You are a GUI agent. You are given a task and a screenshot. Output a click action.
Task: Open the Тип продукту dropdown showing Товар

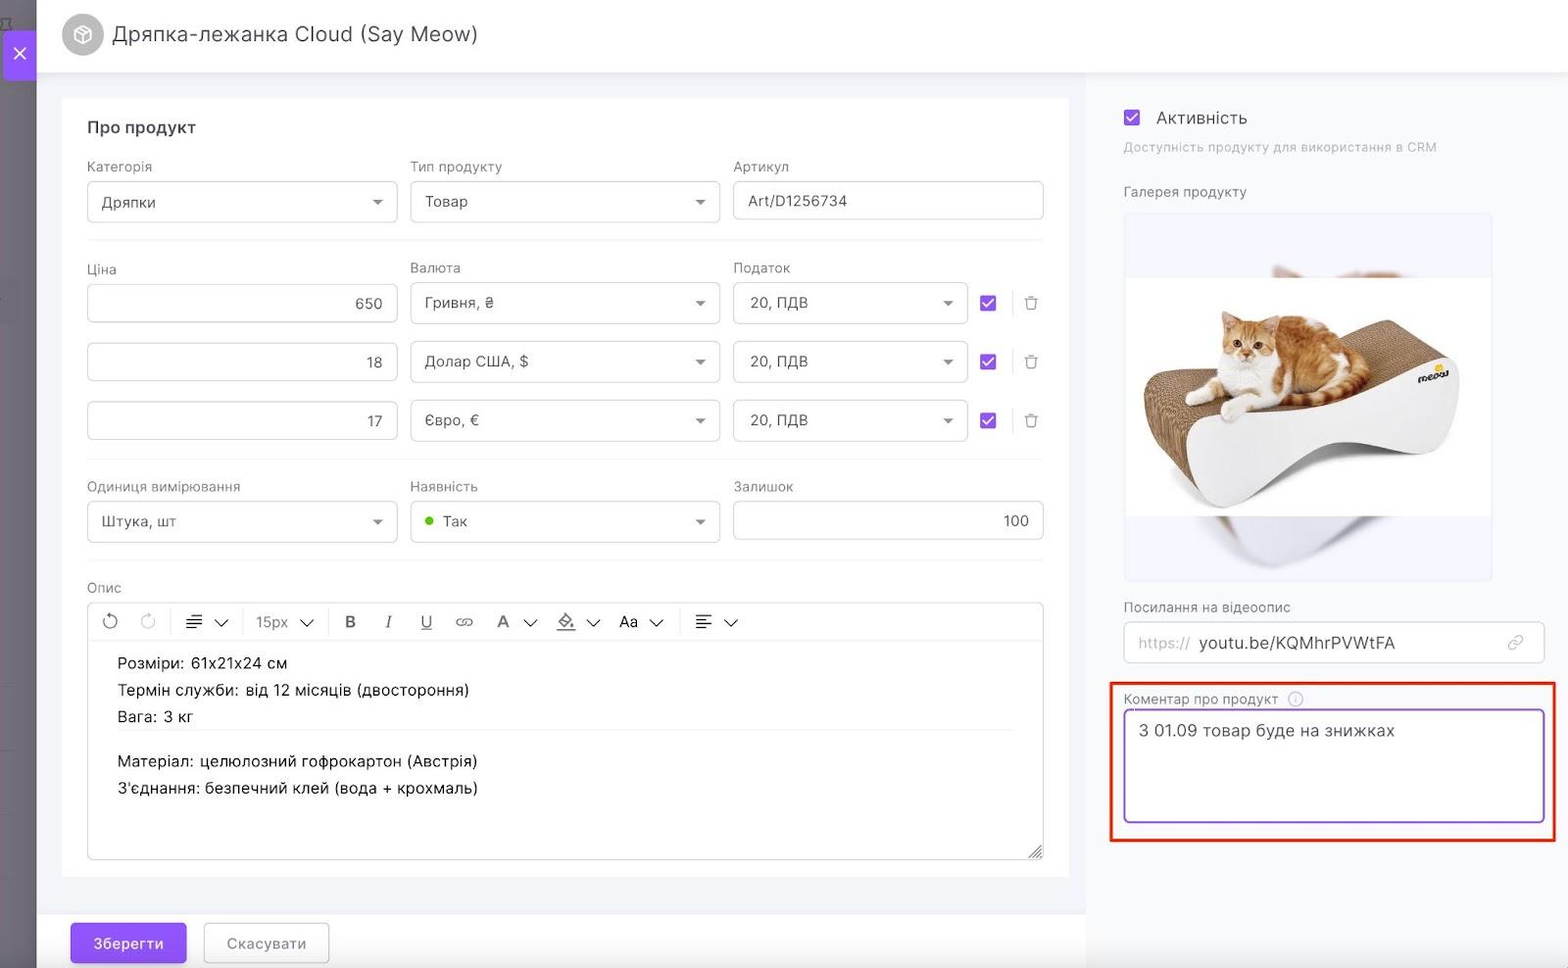pos(564,202)
